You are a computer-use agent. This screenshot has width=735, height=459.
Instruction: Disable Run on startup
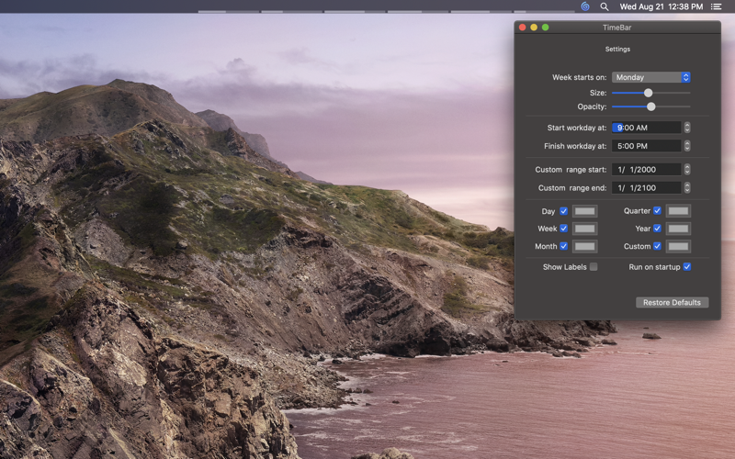click(x=686, y=267)
